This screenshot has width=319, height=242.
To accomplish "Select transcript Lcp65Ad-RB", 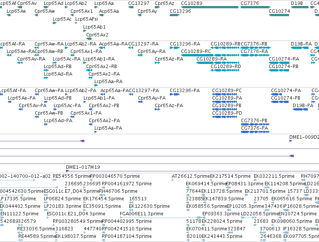I will point(46,70).
